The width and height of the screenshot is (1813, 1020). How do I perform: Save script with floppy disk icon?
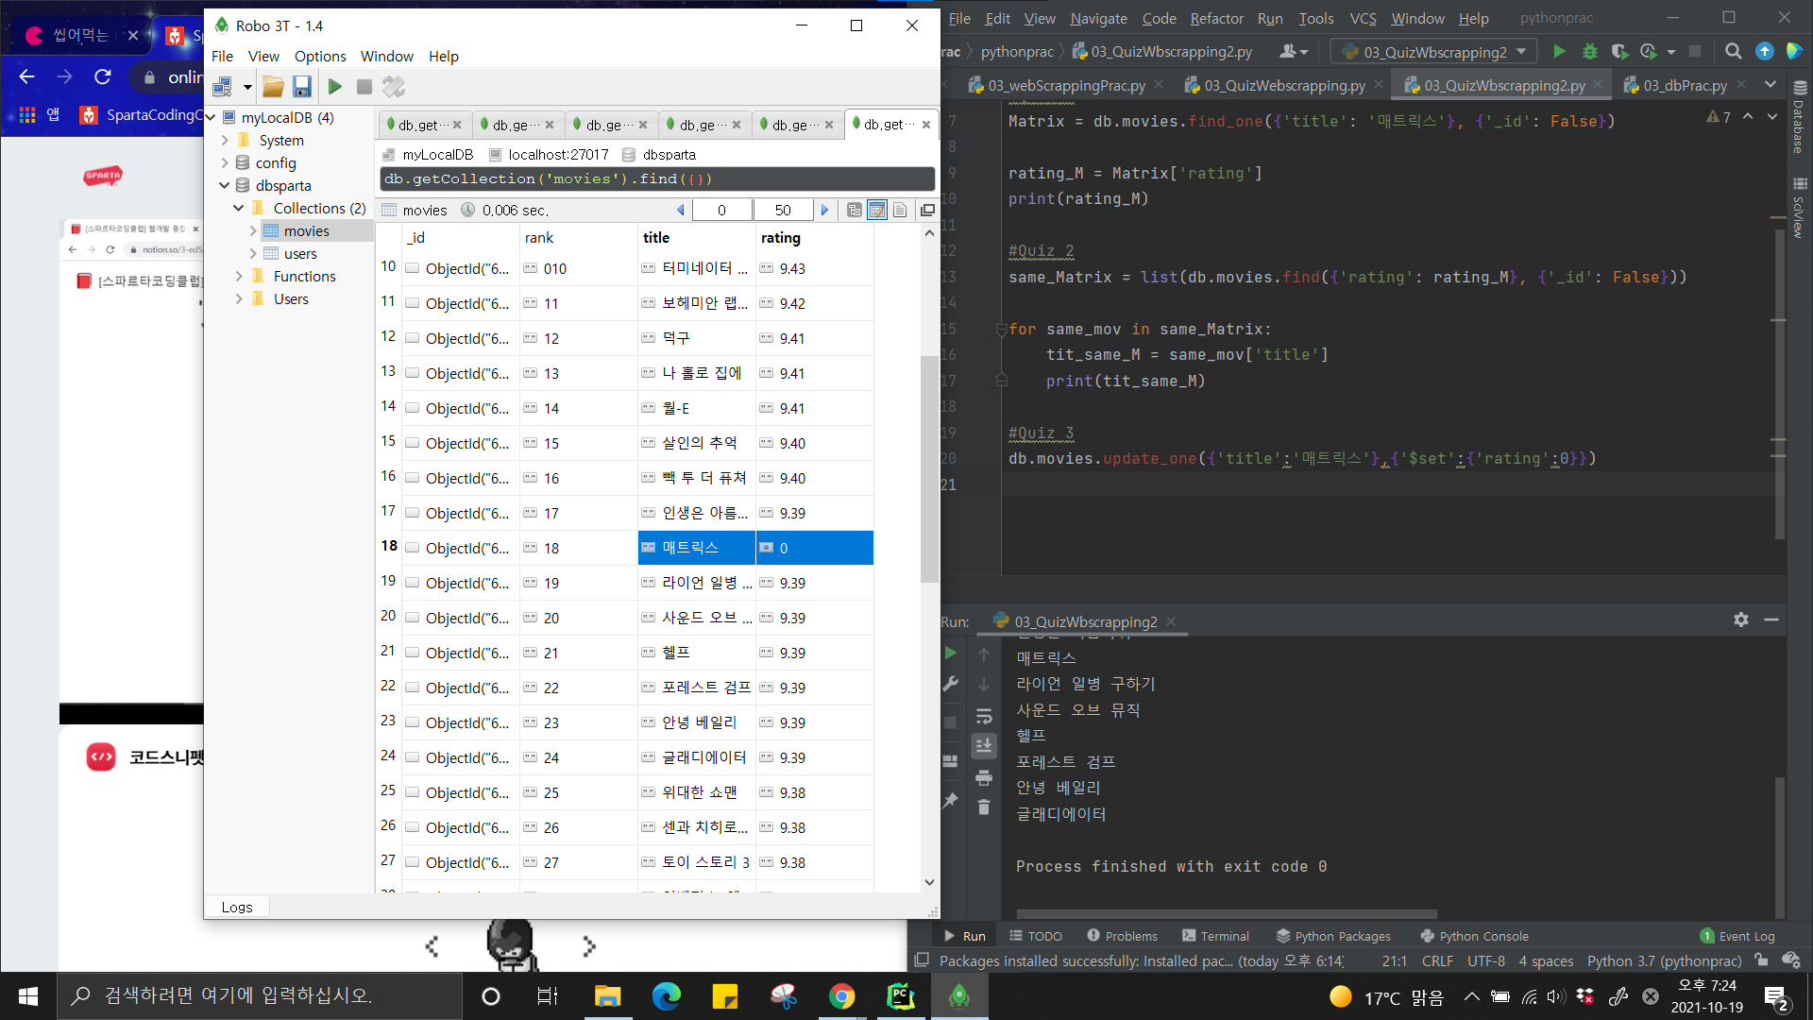(x=302, y=87)
